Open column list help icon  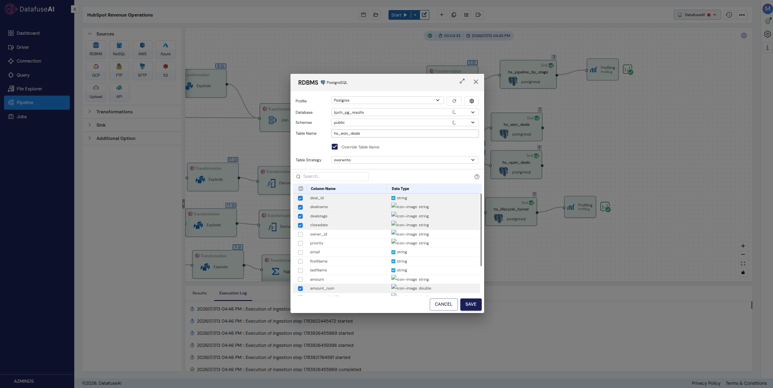pos(477,177)
